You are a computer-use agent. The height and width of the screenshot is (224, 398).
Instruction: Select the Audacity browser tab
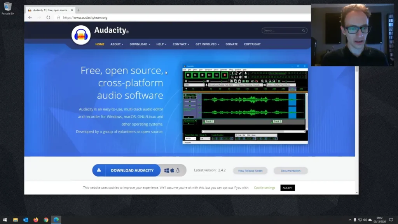coord(50,10)
